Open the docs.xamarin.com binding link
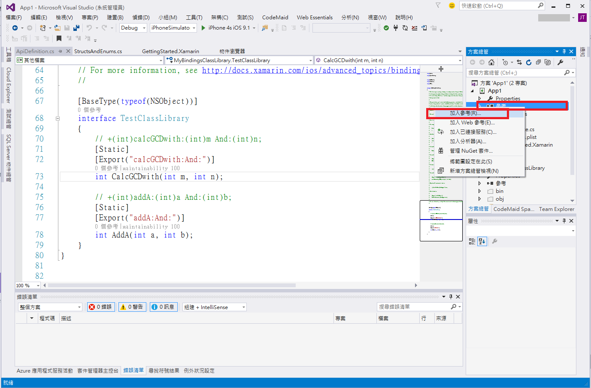 coord(311,70)
